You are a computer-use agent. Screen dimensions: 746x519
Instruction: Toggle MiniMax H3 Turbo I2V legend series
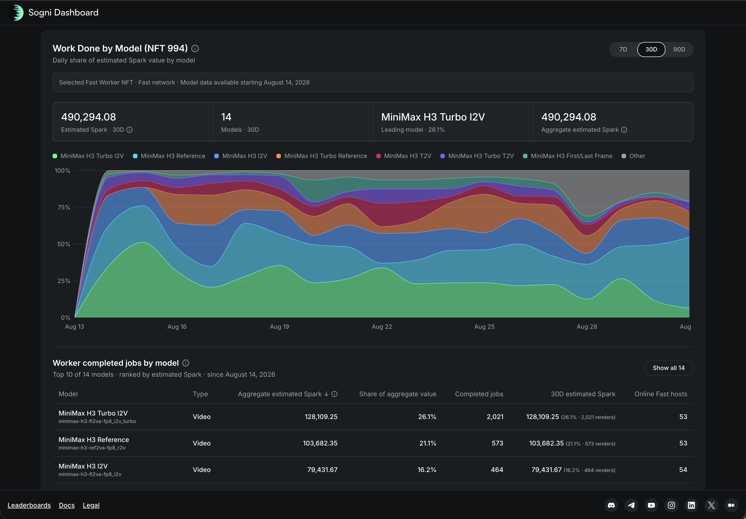pos(88,156)
